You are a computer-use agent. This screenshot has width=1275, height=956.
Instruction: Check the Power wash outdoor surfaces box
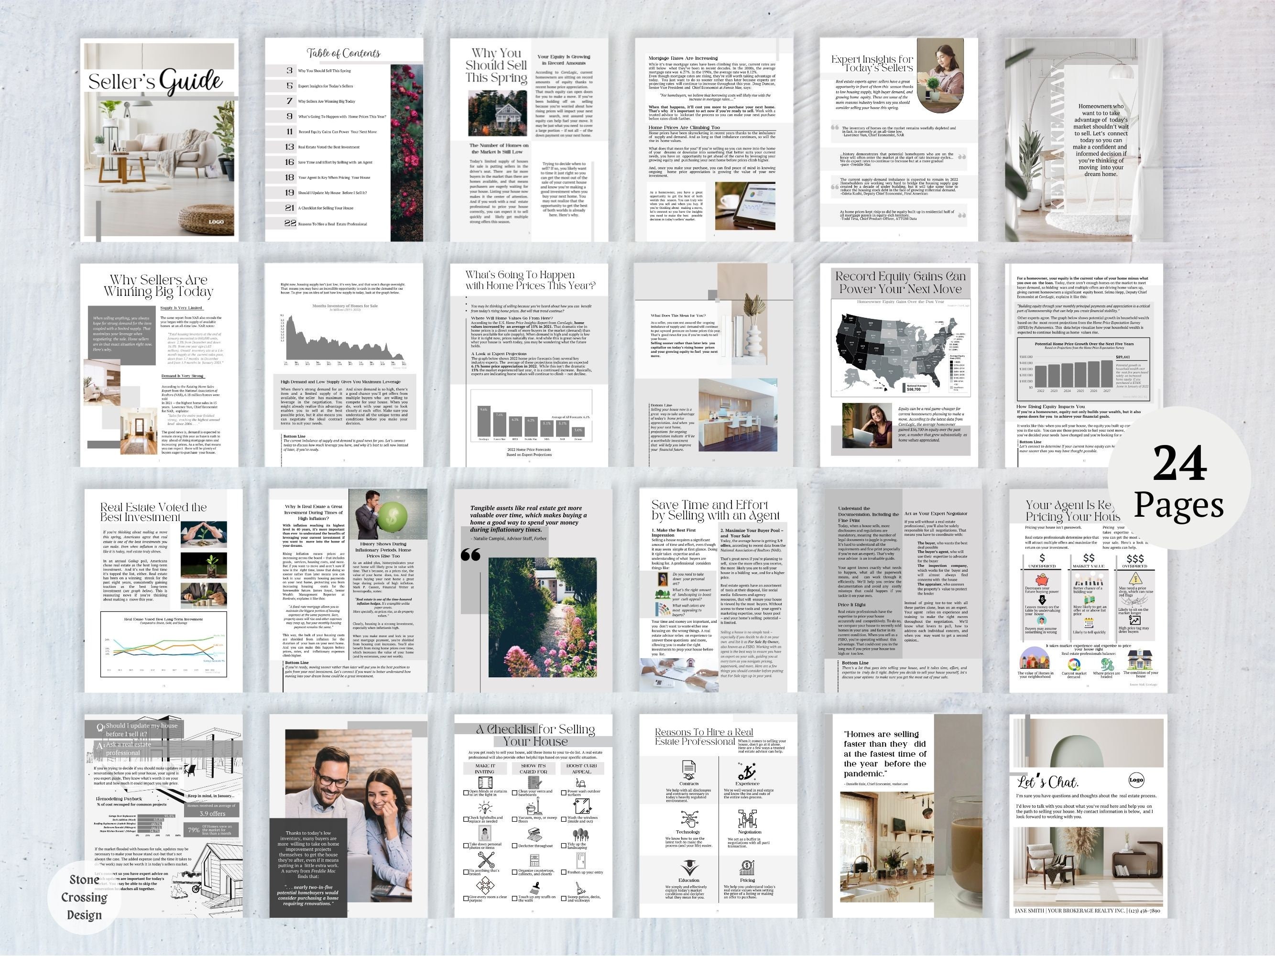click(x=563, y=793)
